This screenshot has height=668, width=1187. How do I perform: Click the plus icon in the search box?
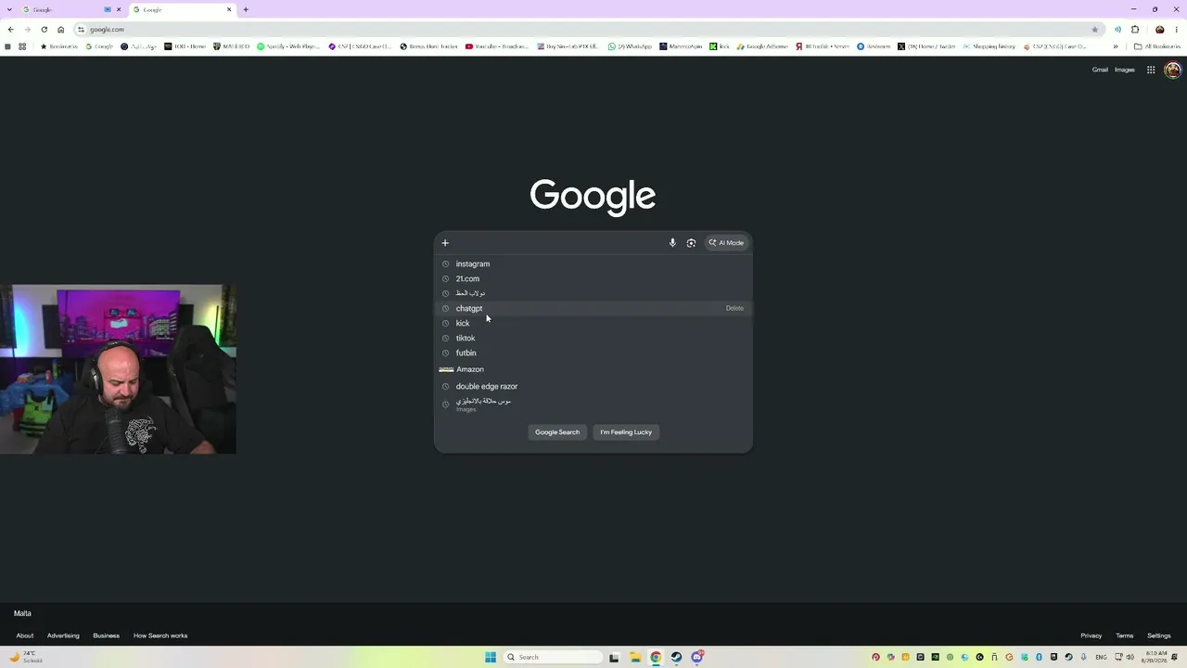click(x=445, y=243)
